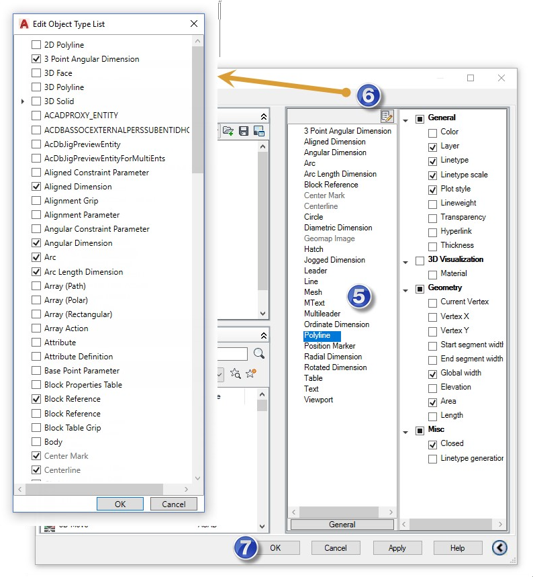Viewport: 533px width, 577px height.
Task: Check the 2D Polyline checkbox
Action: point(36,45)
